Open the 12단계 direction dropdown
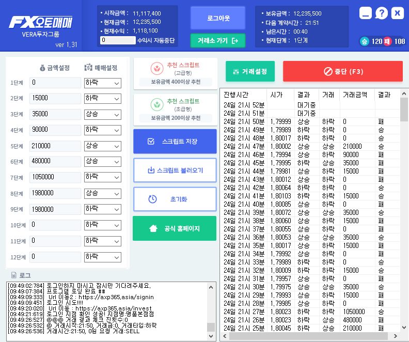 [103, 257]
